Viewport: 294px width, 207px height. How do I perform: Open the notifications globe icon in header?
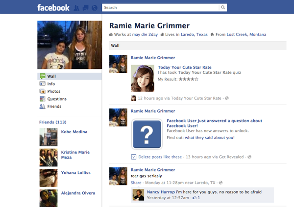[x=94, y=8]
